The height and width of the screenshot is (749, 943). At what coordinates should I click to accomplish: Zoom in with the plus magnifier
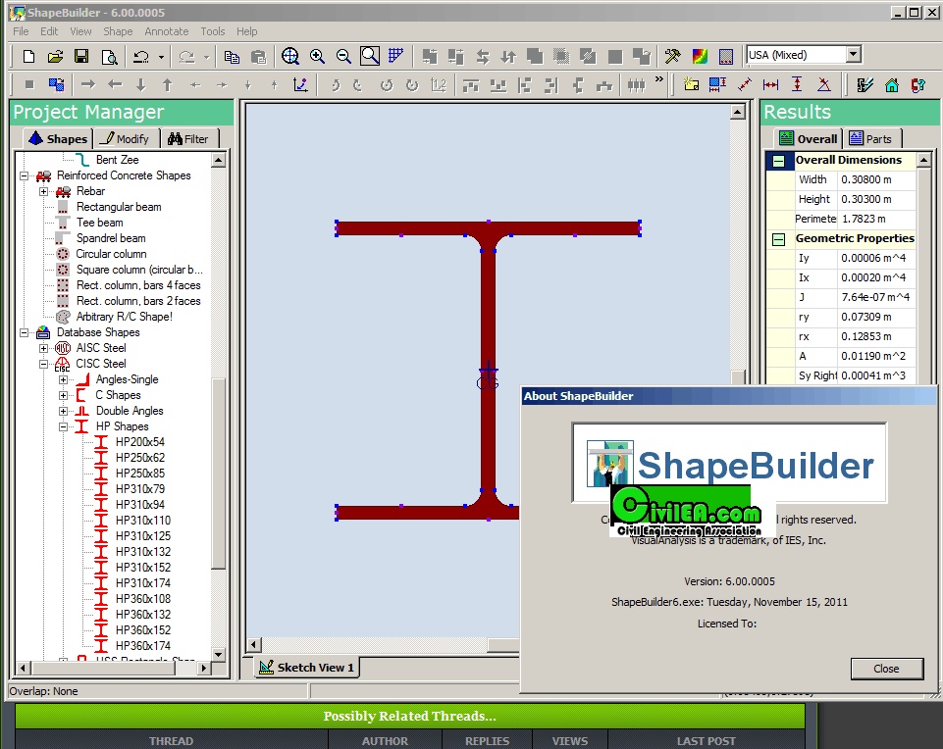pyautogui.click(x=317, y=57)
